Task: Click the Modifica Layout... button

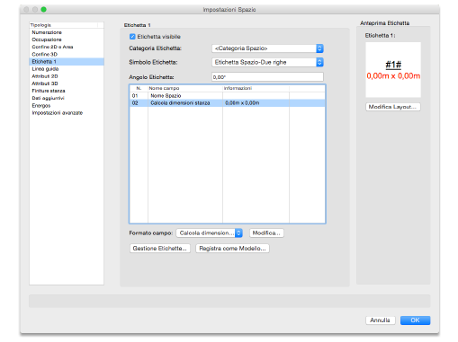Action: pos(393,107)
